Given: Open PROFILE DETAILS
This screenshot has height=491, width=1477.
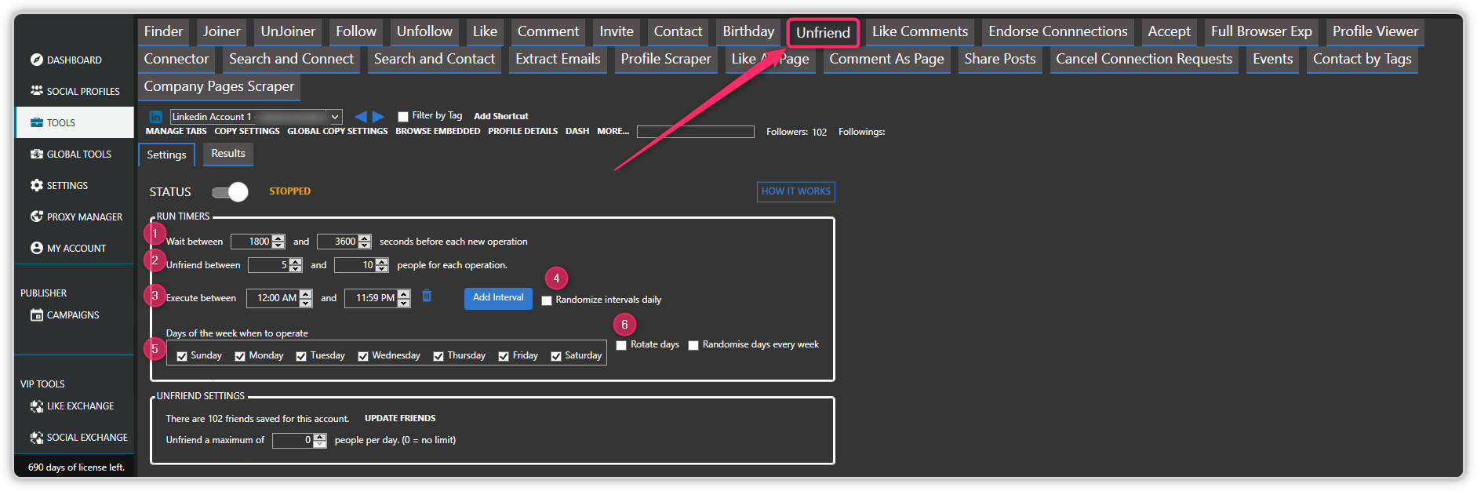Looking at the screenshot, I should coord(523,131).
